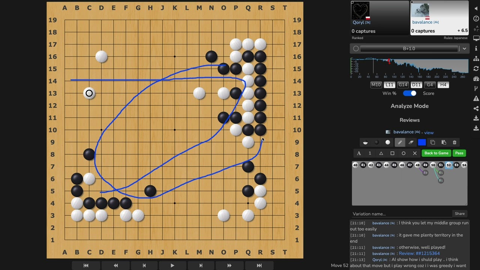This screenshot has height=270, width=480.
Task: Click the upper download SGF icon
Action: 476,118
